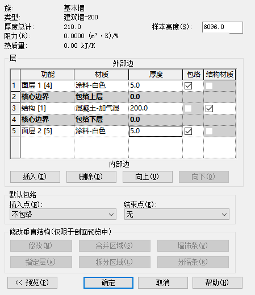
Task: Select material 混凝土-加气混 cell
Action: pyautogui.click(x=101, y=108)
